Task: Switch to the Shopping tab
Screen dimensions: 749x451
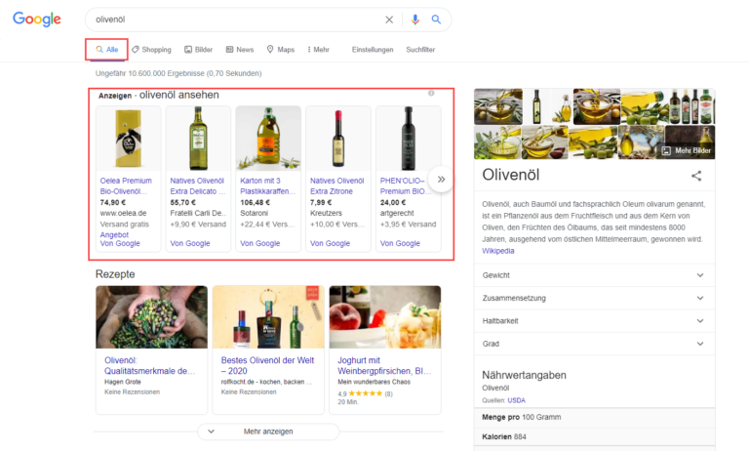Action: pyautogui.click(x=151, y=49)
